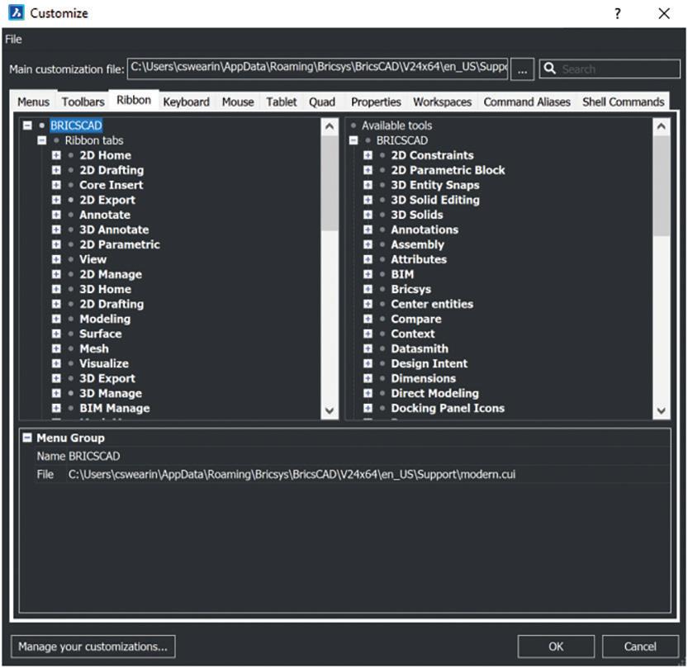Select the Command Aliases tab
The width and height of the screenshot is (688, 668).
pos(527,102)
